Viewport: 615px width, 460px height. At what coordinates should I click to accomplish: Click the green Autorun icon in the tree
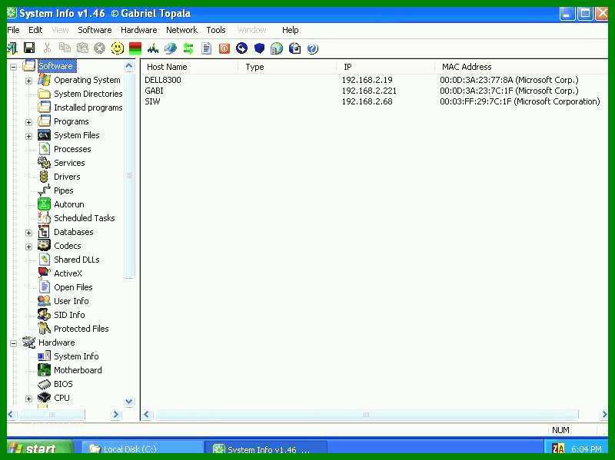44,204
